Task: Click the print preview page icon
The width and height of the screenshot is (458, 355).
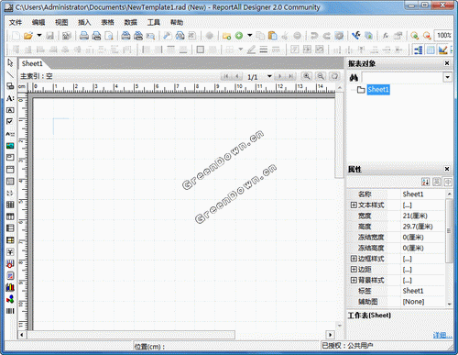Action: click(x=109, y=36)
